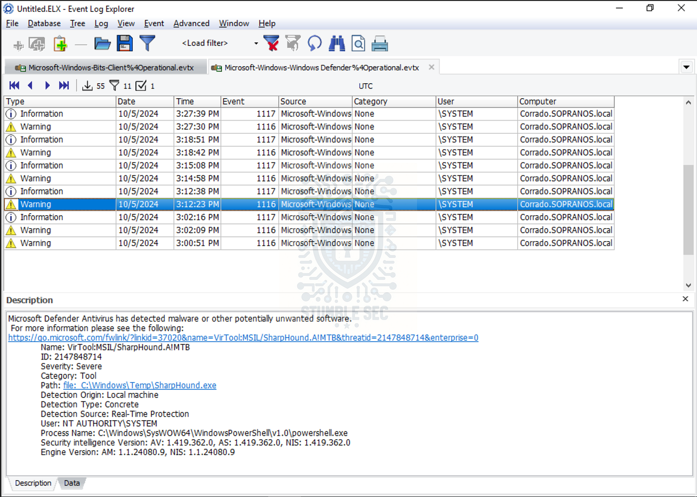This screenshot has height=497, width=697.
Task: Sort by Event column header
Action: [x=249, y=102]
